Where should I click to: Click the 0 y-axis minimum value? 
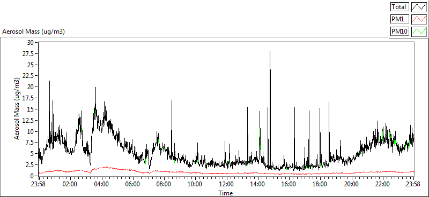click(x=32, y=176)
